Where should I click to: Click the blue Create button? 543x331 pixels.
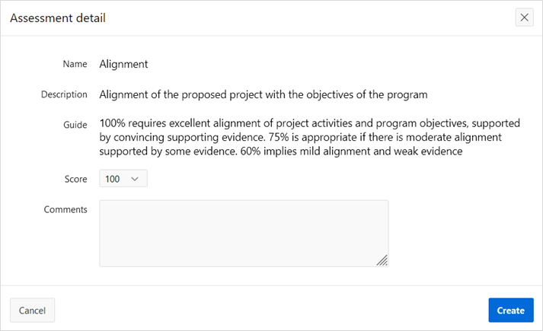[510, 310]
